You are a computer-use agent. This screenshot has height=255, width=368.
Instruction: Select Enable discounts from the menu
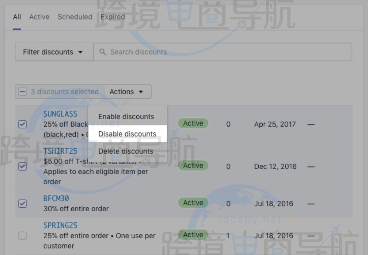tap(126, 117)
